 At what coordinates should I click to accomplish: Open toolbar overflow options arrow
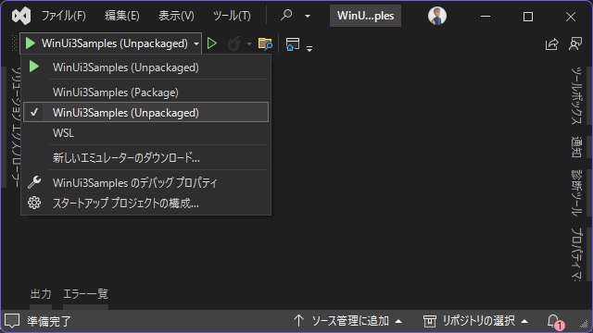point(309,48)
